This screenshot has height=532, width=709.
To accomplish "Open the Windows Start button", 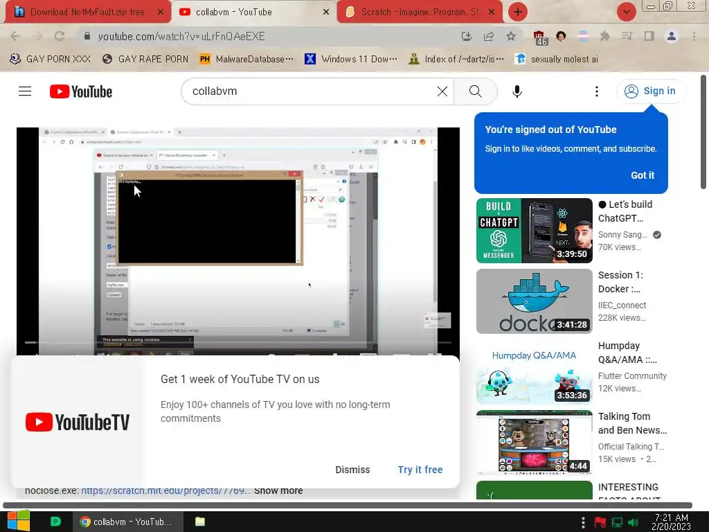I will (19, 522).
